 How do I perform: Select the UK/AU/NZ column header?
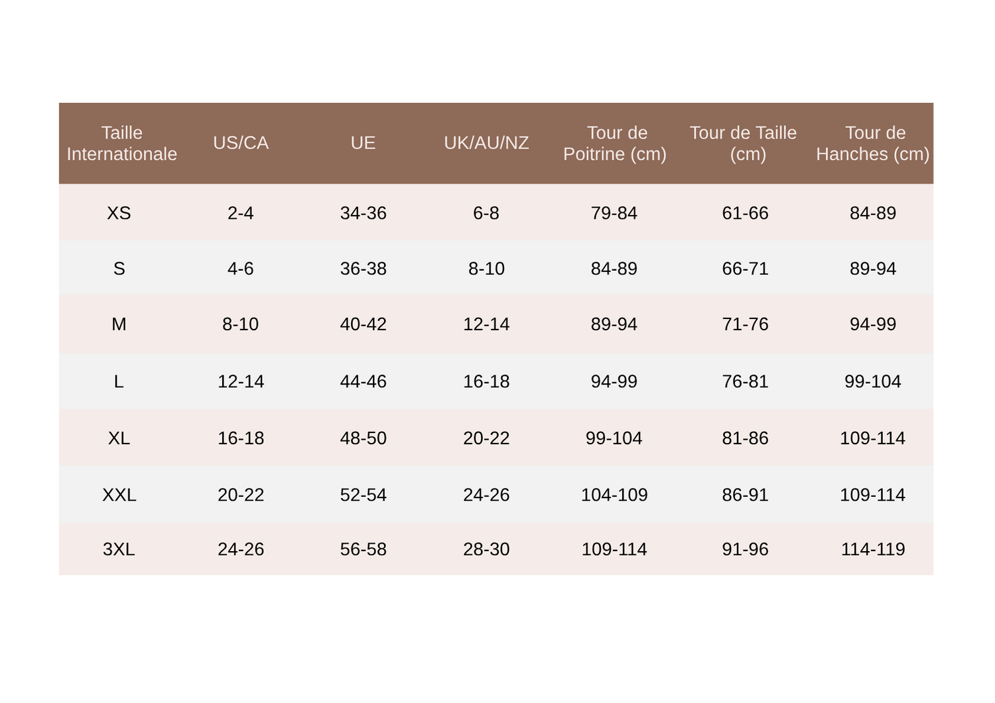tap(486, 143)
